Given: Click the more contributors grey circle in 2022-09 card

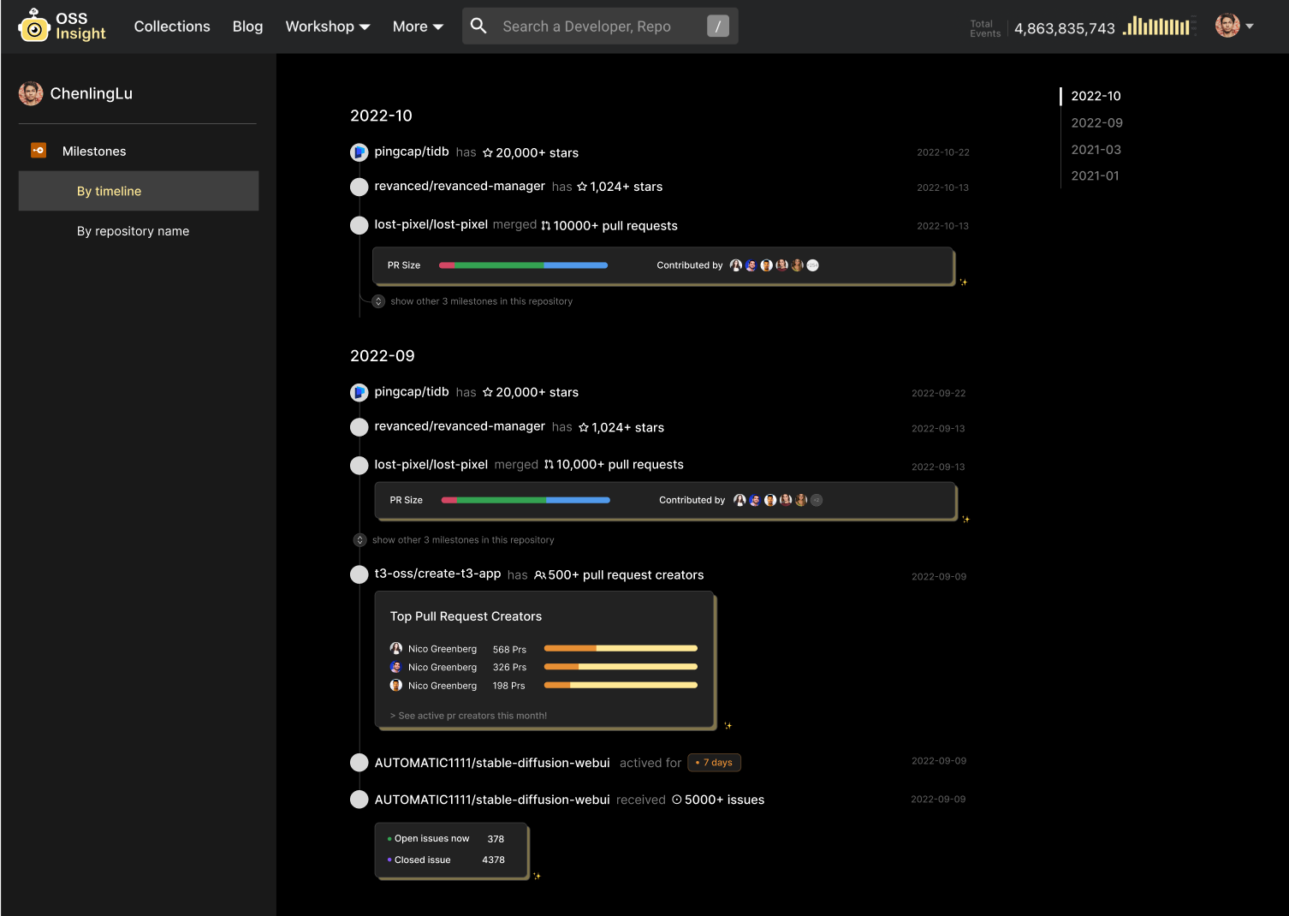Looking at the screenshot, I should tap(817, 500).
